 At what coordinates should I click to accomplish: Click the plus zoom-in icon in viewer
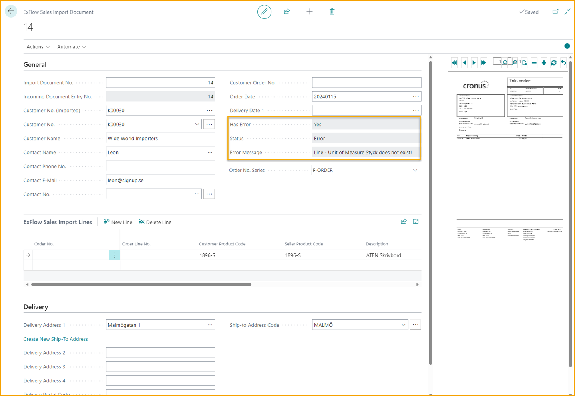[544, 62]
